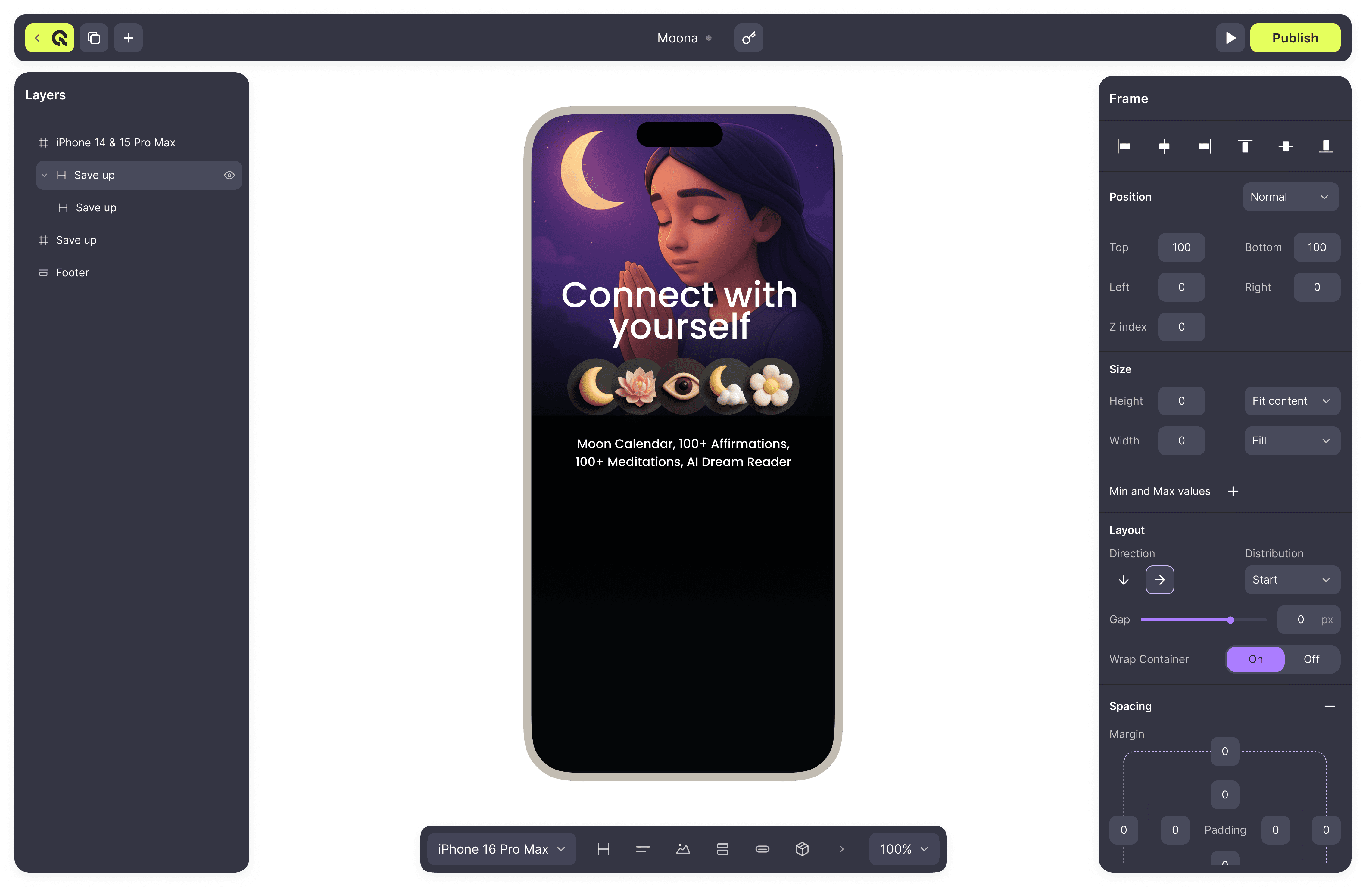Click the Gap slider handle
This screenshot has width=1366, height=887.
[1230, 620]
